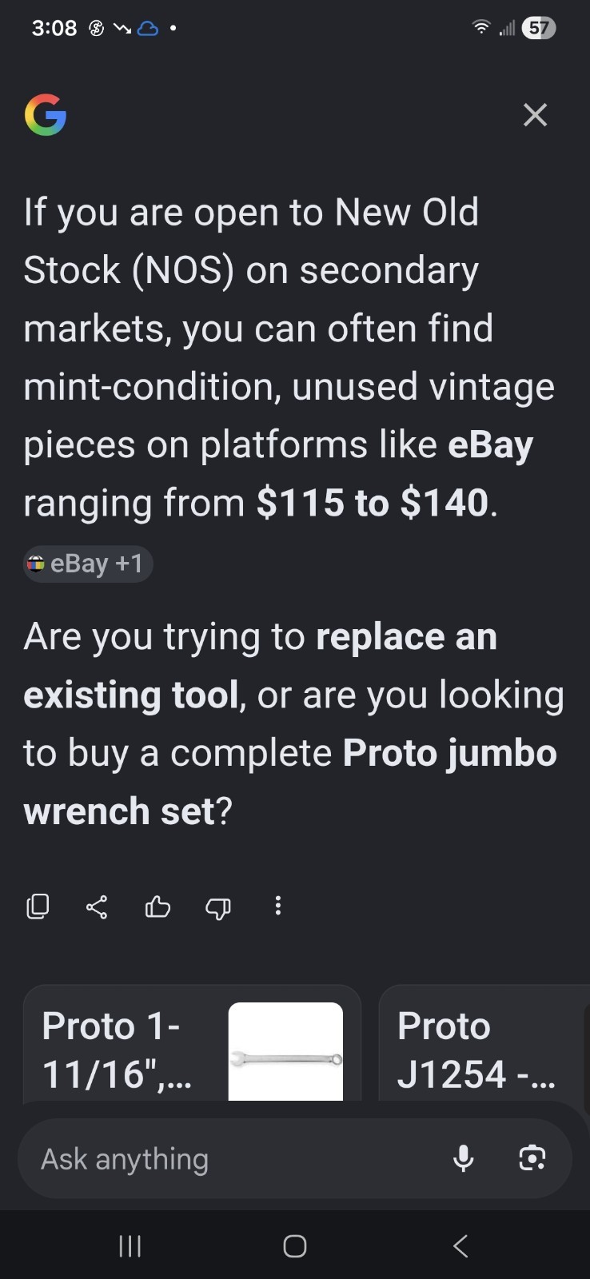Open the Proto 1-11/16" product card
590x1279 pixels.
(192, 1043)
